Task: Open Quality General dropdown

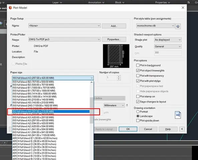Action: click(168, 46)
